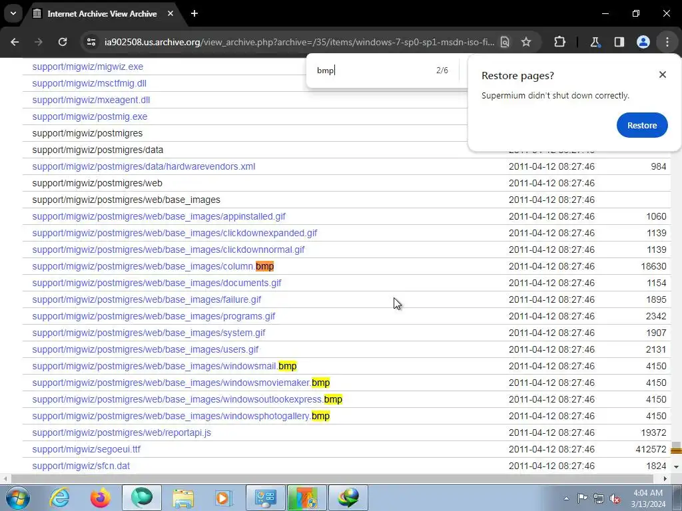Open the Windows Start button
Screen dimensions: 682x511
click(17, 498)
